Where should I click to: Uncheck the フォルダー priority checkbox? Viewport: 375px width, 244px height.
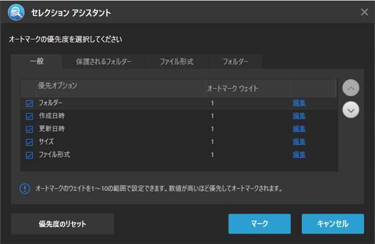[30, 103]
